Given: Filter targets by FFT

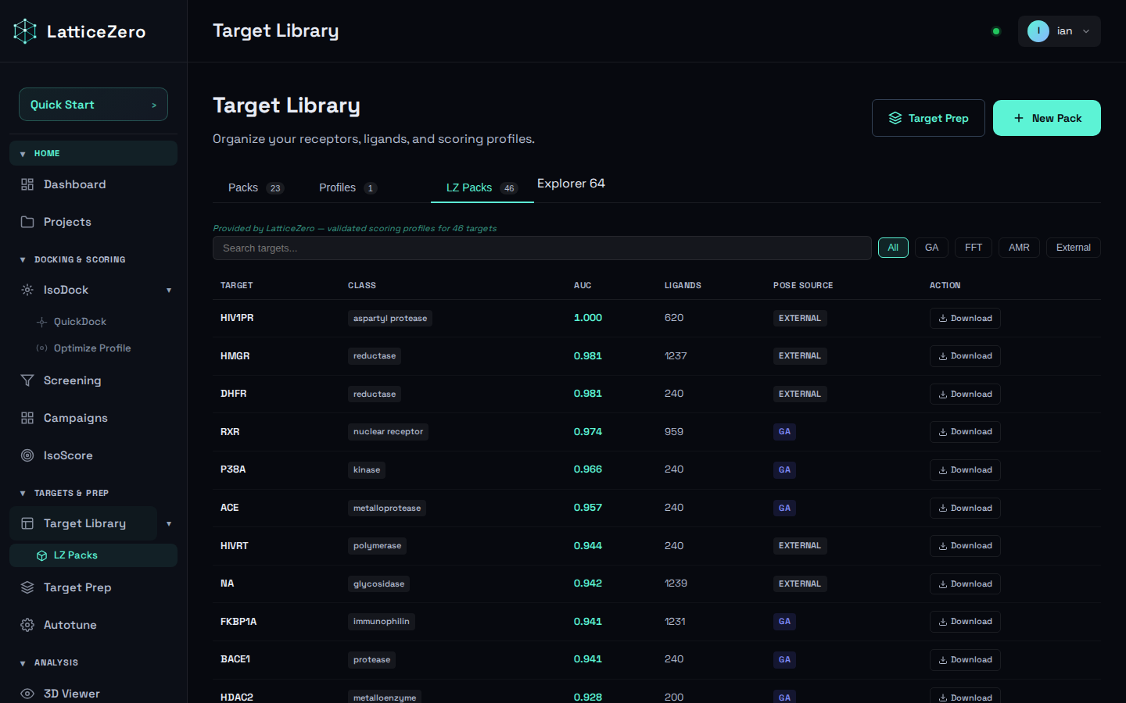Looking at the screenshot, I should [974, 248].
